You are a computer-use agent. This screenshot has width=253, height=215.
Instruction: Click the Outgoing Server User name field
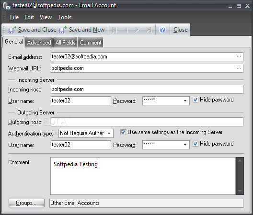pos(81,145)
